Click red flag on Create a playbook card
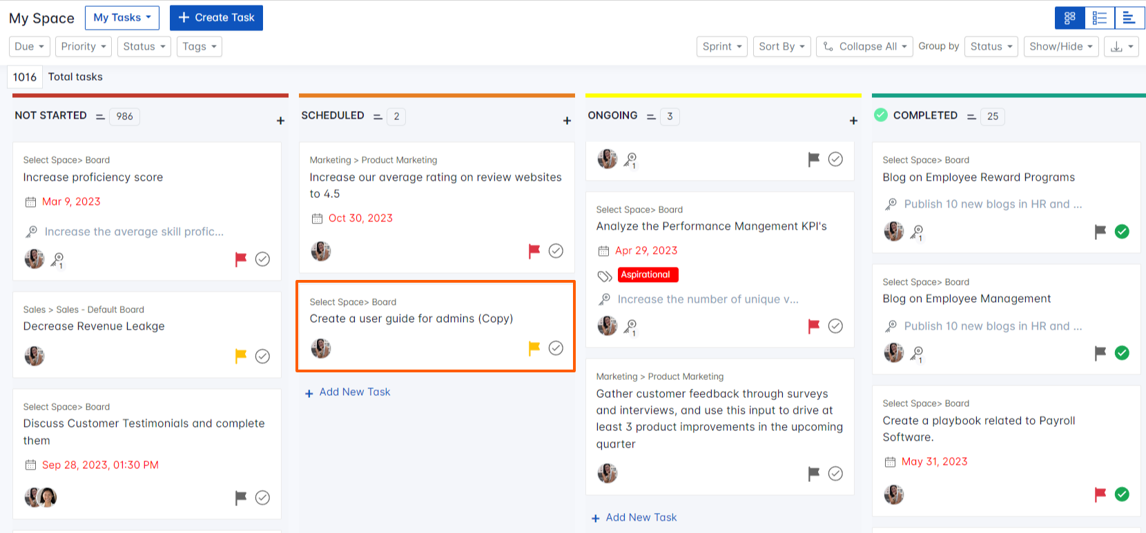The height and width of the screenshot is (533, 1146). click(1100, 494)
